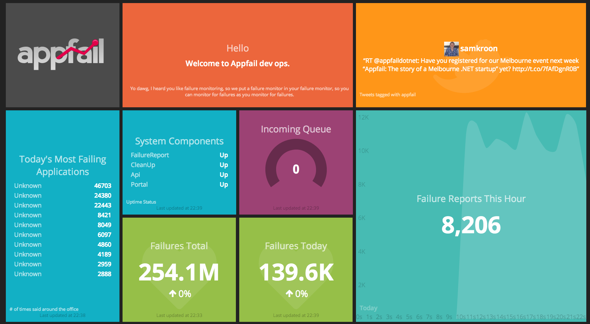Click the 139.6K value
This screenshot has width=590, height=324.
click(x=296, y=272)
